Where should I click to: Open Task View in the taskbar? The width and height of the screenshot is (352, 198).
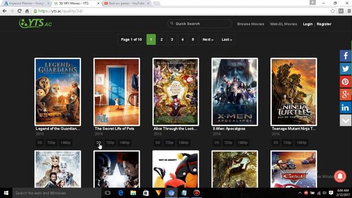(108, 193)
